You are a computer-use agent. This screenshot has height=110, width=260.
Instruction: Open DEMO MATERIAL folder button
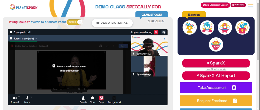pos(112,23)
